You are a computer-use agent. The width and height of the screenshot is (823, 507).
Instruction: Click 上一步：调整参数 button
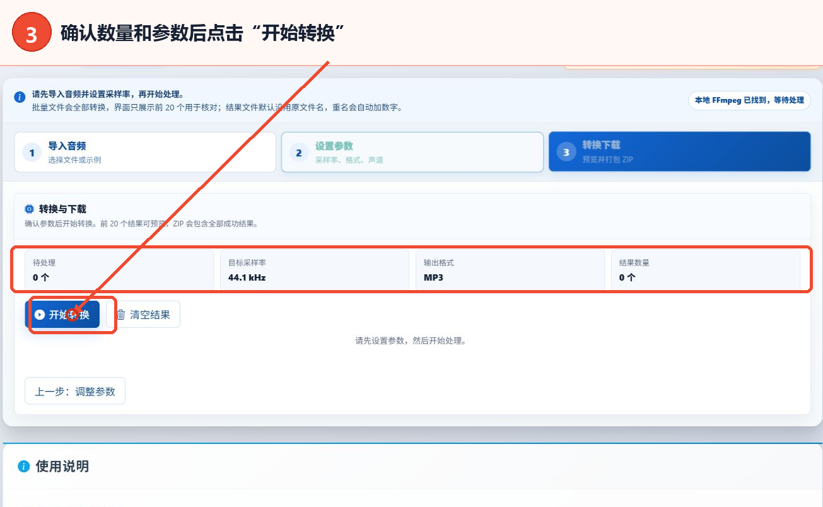(75, 391)
